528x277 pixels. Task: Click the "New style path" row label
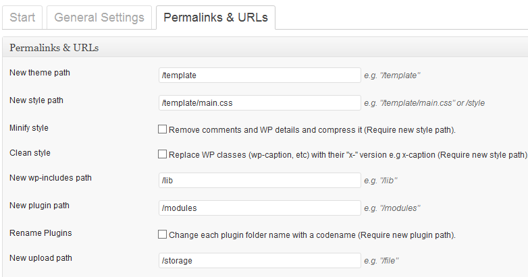tap(36, 100)
